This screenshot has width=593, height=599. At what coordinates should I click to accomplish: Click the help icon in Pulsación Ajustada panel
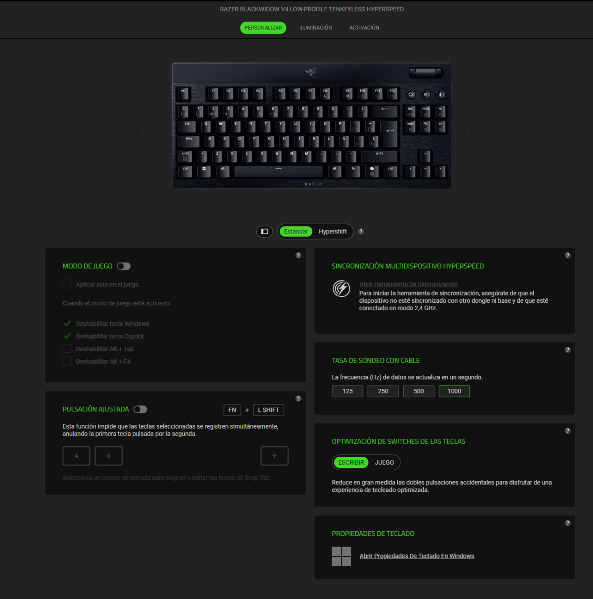298,399
